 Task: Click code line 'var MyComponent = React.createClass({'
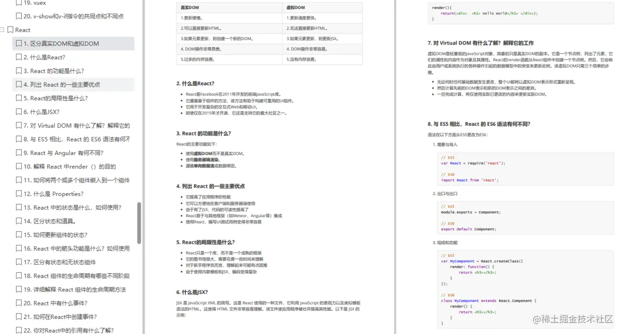point(482,261)
